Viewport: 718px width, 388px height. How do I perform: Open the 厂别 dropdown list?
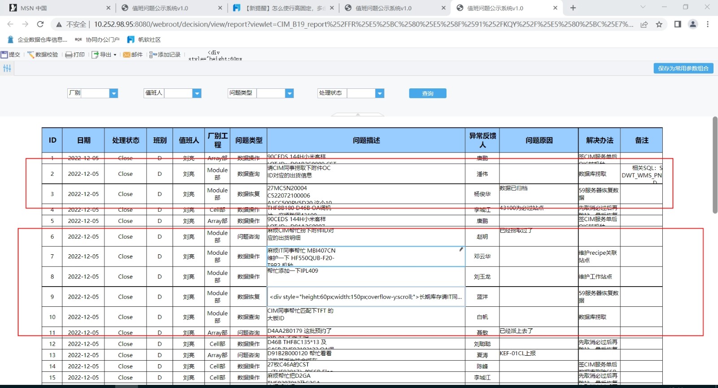point(114,93)
